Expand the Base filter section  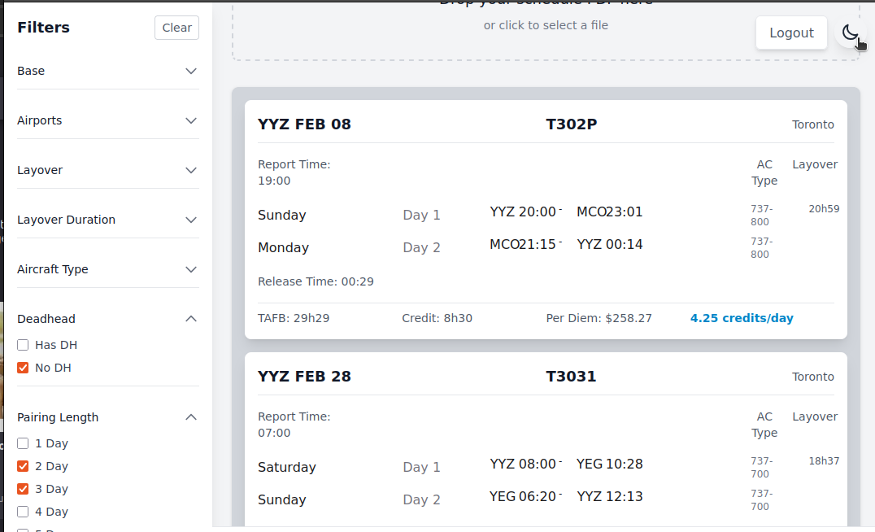(191, 71)
